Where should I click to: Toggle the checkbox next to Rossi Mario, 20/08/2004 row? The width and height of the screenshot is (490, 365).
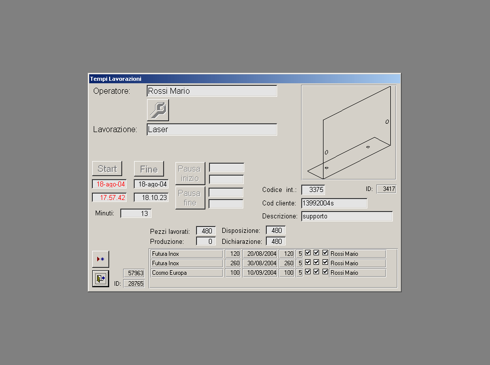pyautogui.click(x=325, y=252)
